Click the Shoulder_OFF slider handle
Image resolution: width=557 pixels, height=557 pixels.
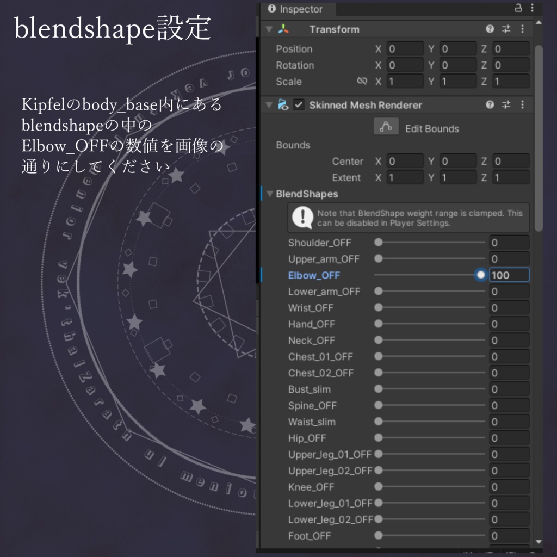[379, 243]
